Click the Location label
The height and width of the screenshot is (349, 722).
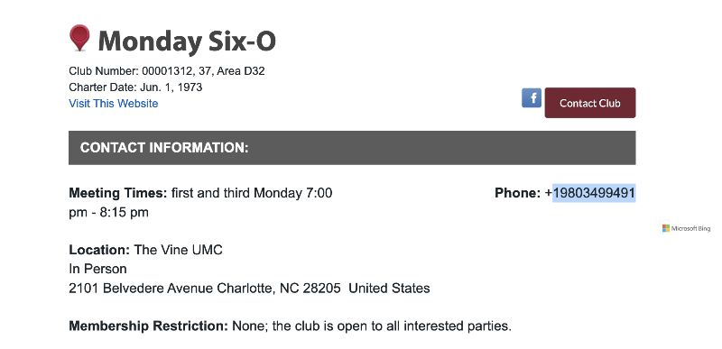tap(99, 250)
